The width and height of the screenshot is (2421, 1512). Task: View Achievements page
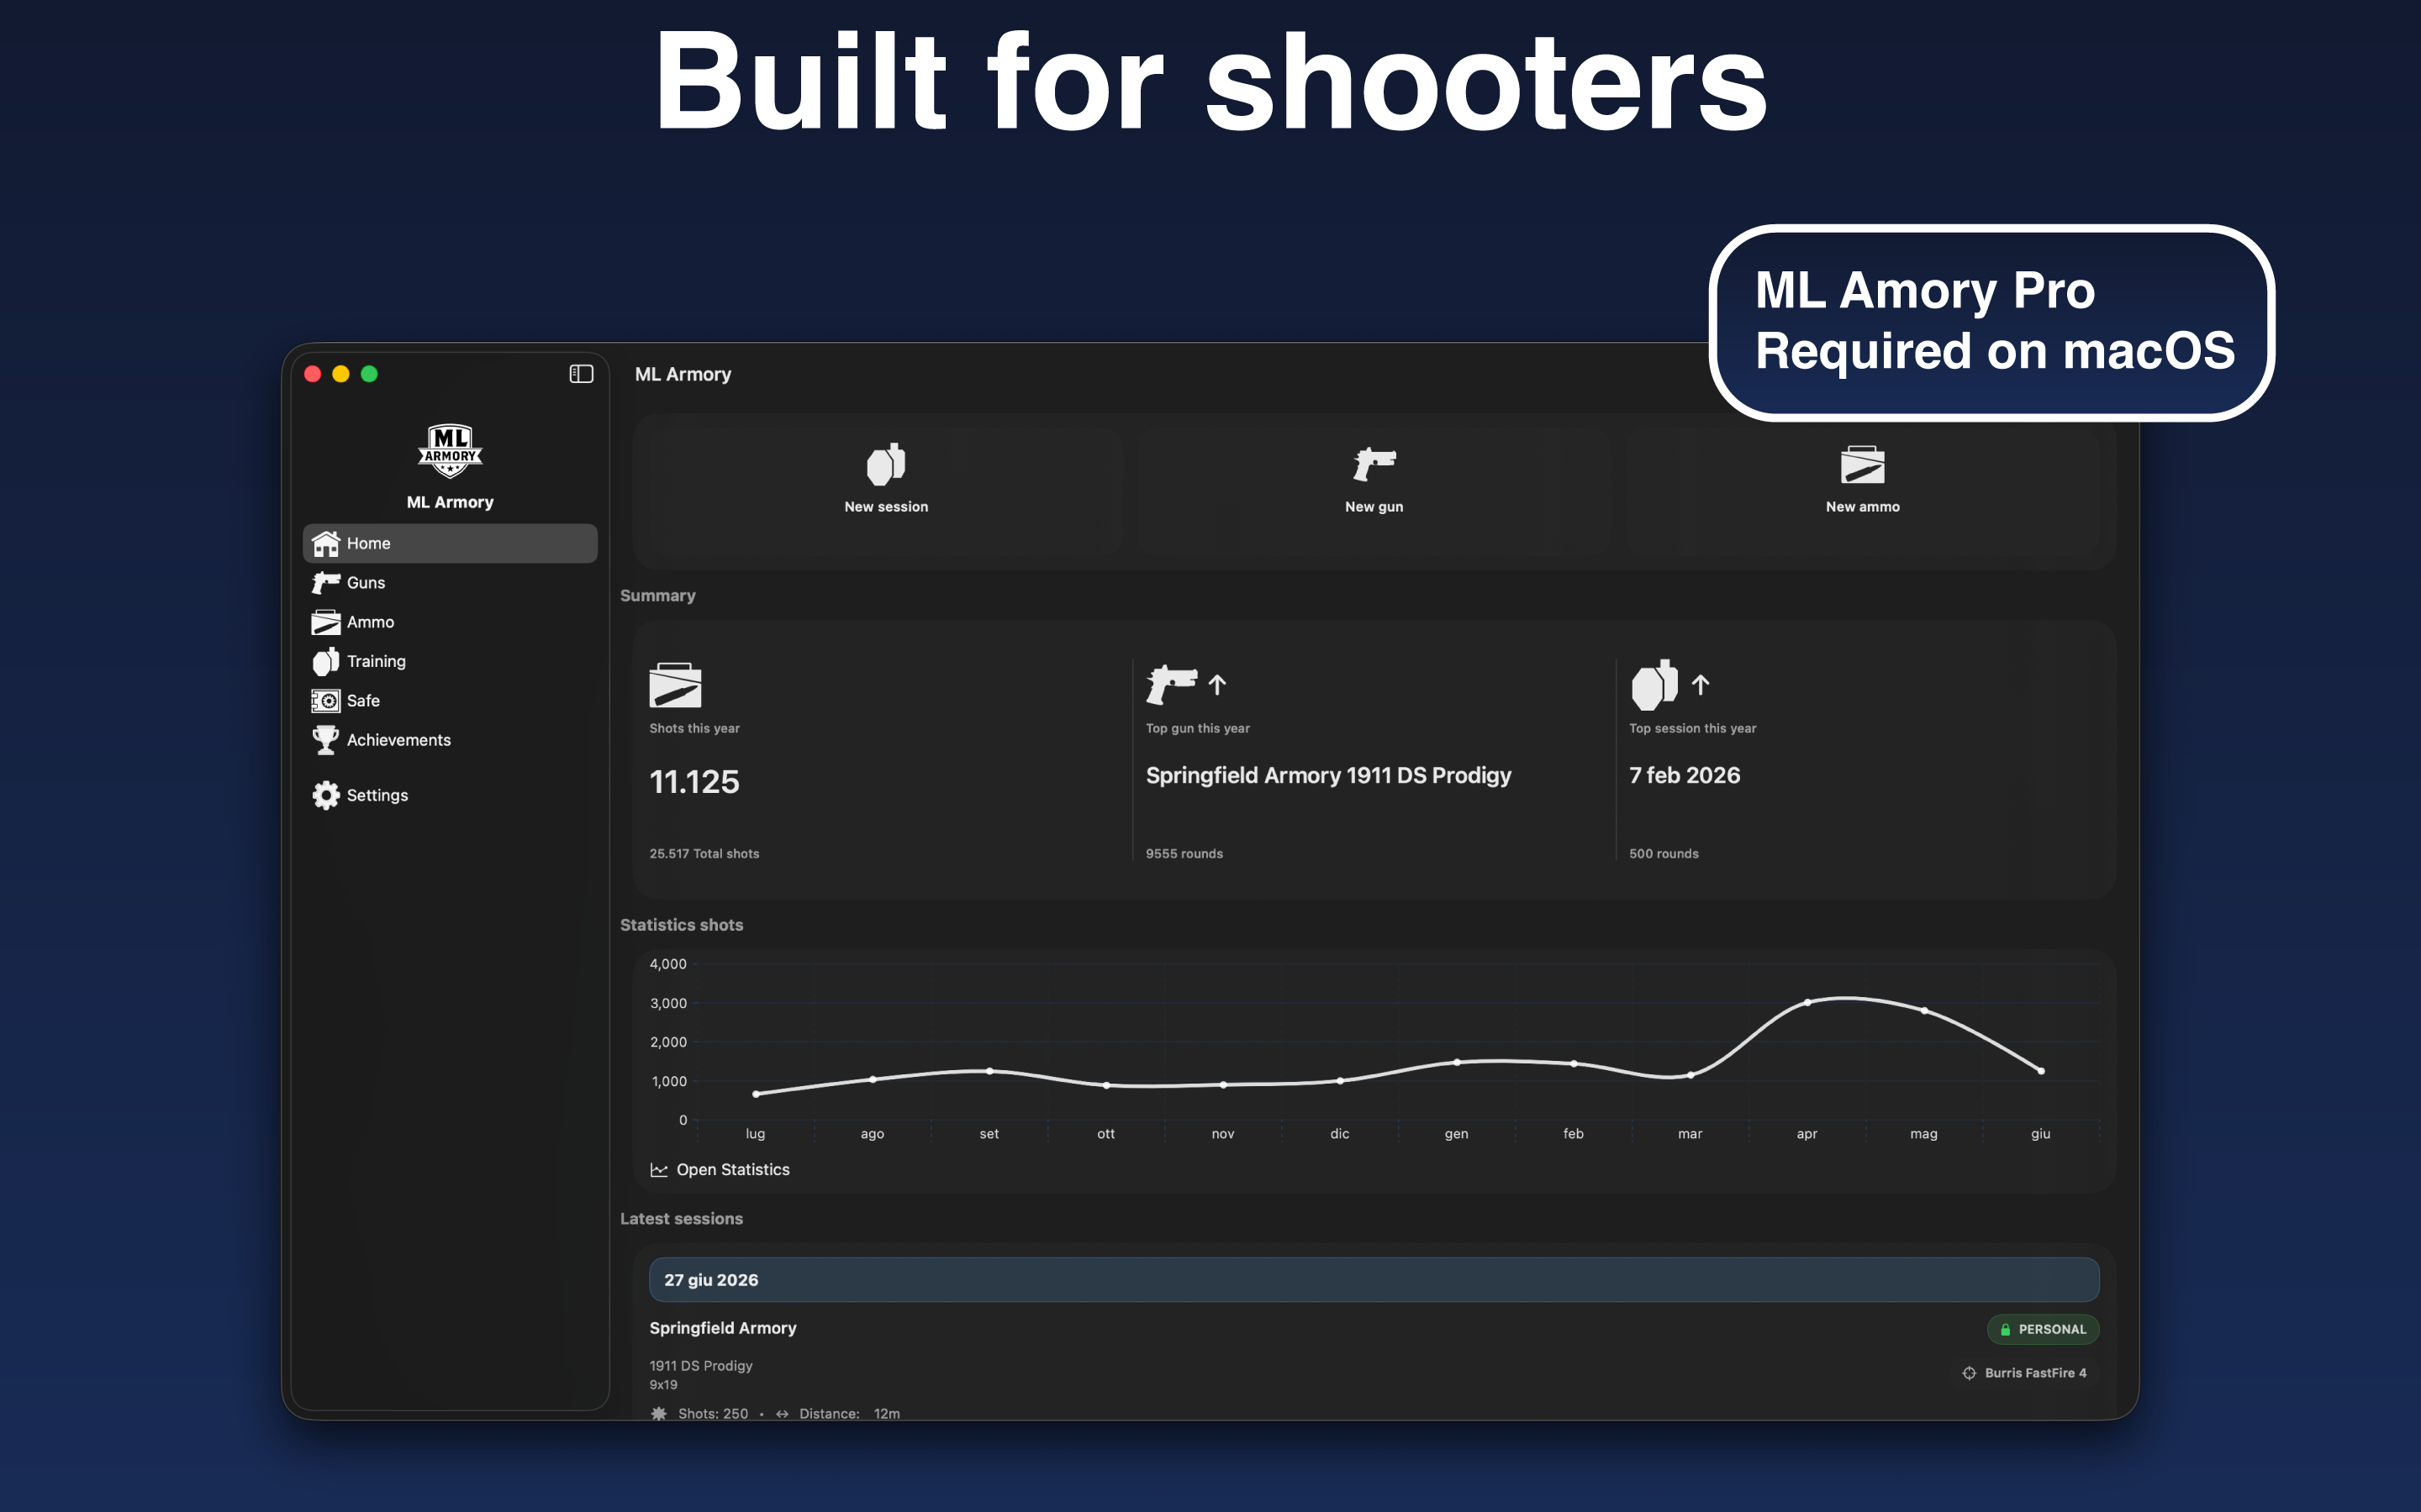451,740
